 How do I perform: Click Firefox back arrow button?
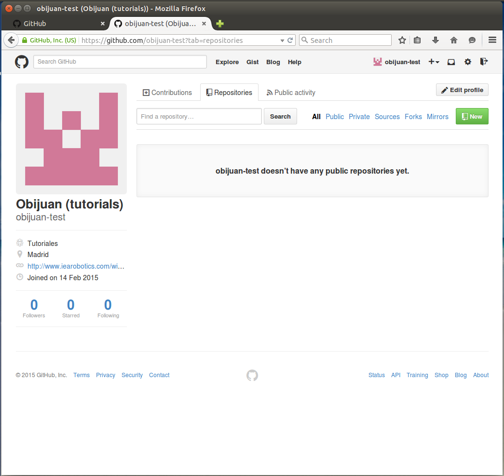pyautogui.click(x=11, y=40)
